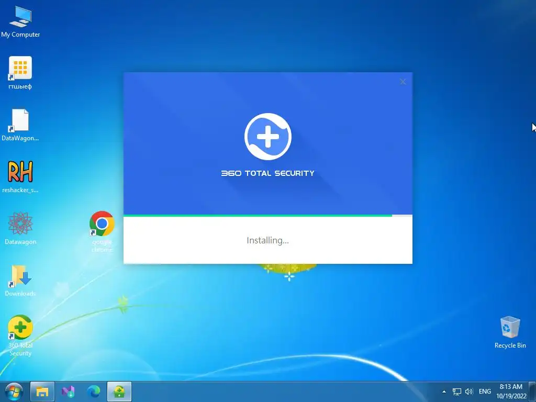Show hidden system tray icons
Screen dimensions: 536x402
click(x=444, y=392)
